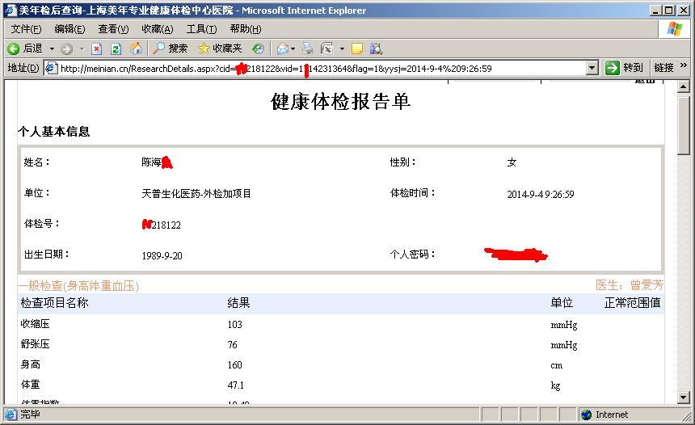Image resolution: width=695 pixels, height=425 pixels.
Task: Open the 文件(F) menu
Action: click(x=26, y=29)
